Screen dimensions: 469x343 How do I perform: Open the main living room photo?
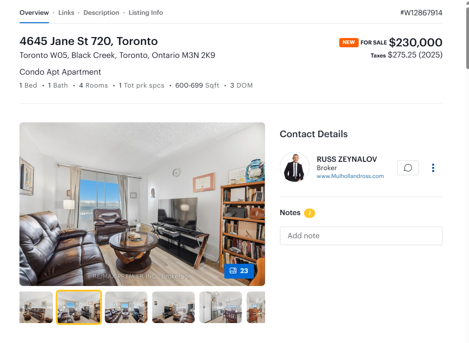142,204
